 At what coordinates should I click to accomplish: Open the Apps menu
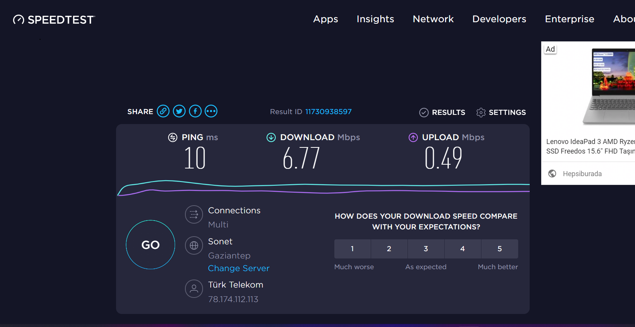[326, 19]
